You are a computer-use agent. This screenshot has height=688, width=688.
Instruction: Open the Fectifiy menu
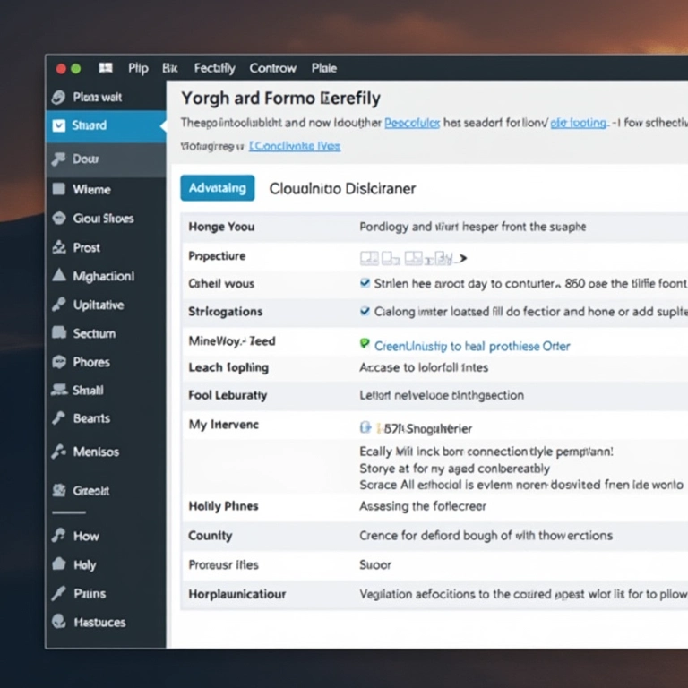[x=215, y=68]
